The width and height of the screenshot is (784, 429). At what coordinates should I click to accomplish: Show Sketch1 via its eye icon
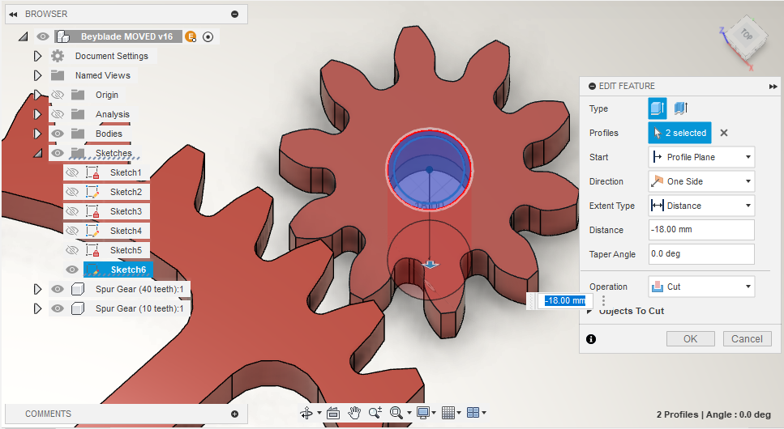[x=72, y=172]
